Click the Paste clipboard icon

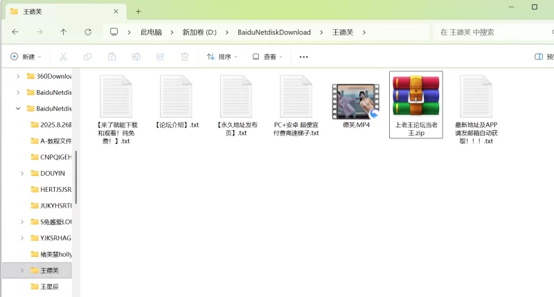(111, 57)
